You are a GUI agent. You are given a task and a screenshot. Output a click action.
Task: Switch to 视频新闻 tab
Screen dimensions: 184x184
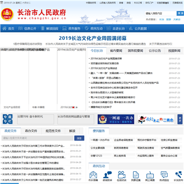[174, 51]
